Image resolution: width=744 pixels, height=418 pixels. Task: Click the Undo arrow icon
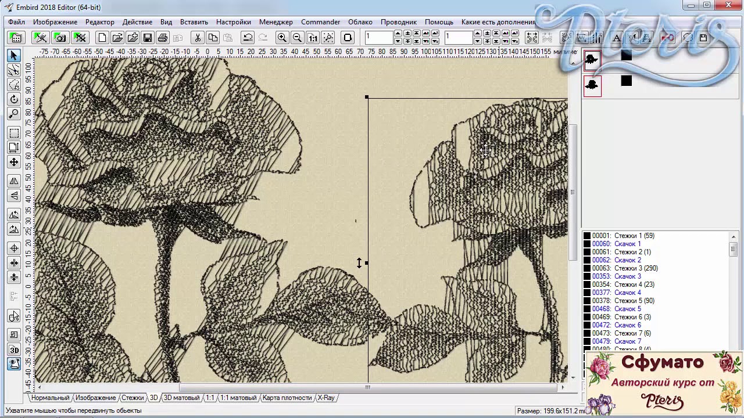tap(248, 38)
